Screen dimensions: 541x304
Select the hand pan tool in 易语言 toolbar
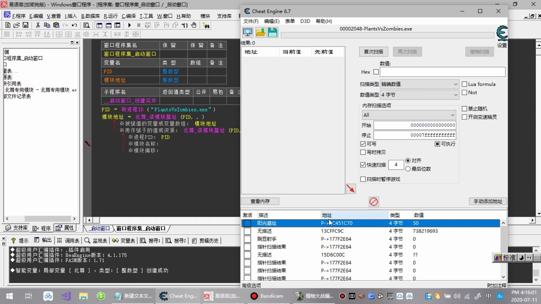coord(194,25)
